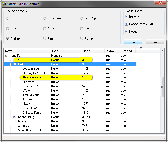The image size is (168, 142).
Task: Select the &Save button row
Action: [70, 121]
